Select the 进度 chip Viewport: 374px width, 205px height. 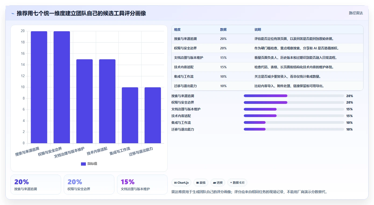(218, 183)
